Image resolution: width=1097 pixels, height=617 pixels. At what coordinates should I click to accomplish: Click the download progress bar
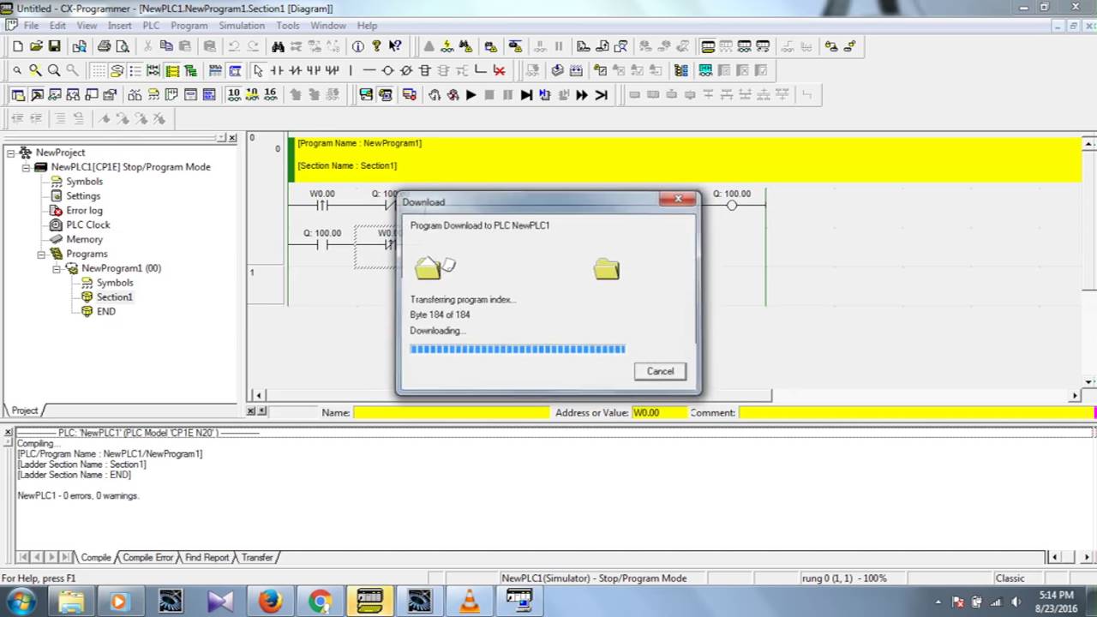(x=518, y=349)
